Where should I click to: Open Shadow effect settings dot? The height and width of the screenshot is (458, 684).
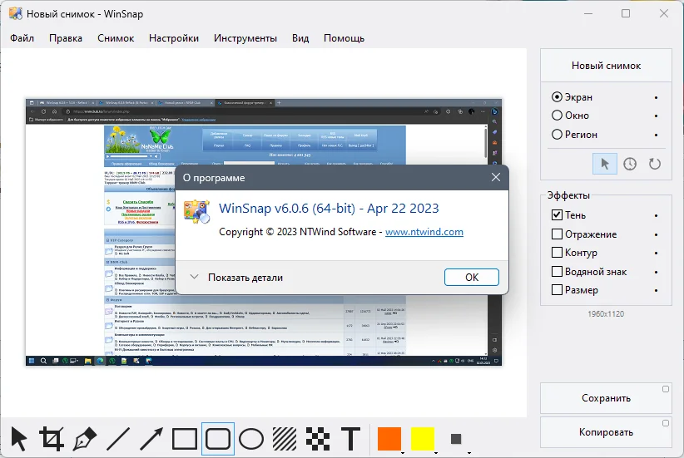pos(656,216)
